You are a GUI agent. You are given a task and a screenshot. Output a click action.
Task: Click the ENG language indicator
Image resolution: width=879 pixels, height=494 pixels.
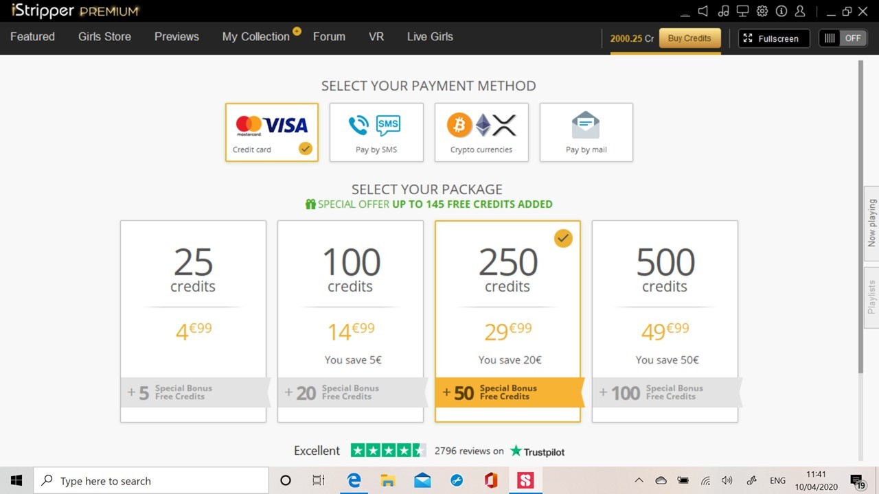777,480
